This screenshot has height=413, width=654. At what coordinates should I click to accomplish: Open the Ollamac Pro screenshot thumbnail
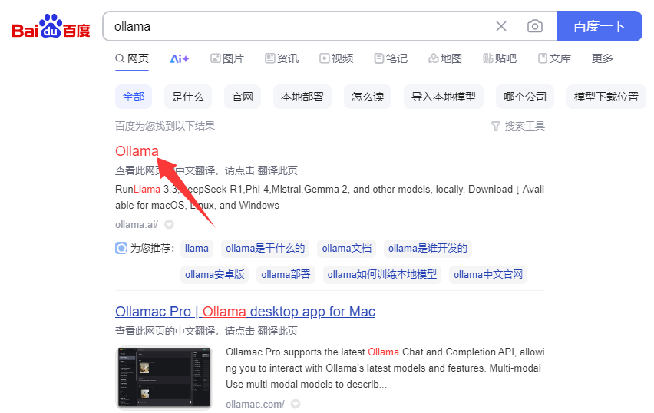click(164, 378)
